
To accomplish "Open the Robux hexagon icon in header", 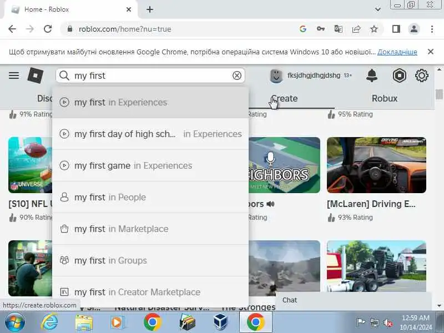I will pos(399,75).
